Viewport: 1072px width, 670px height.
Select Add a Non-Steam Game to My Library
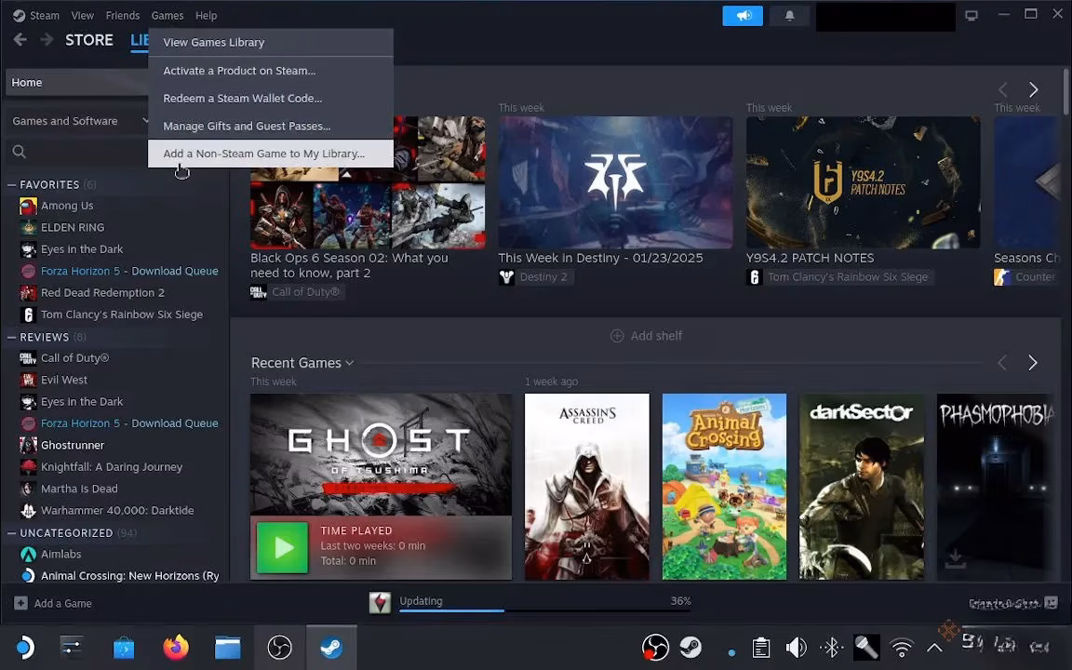[263, 153]
